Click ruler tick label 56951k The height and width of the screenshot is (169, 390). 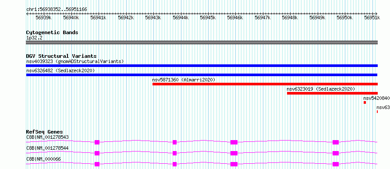click(x=372, y=18)
